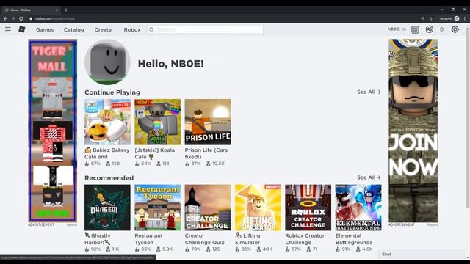Open the Join Now military advertisement
The width and height of the screenshot is (470, 264).
[413, 131]
